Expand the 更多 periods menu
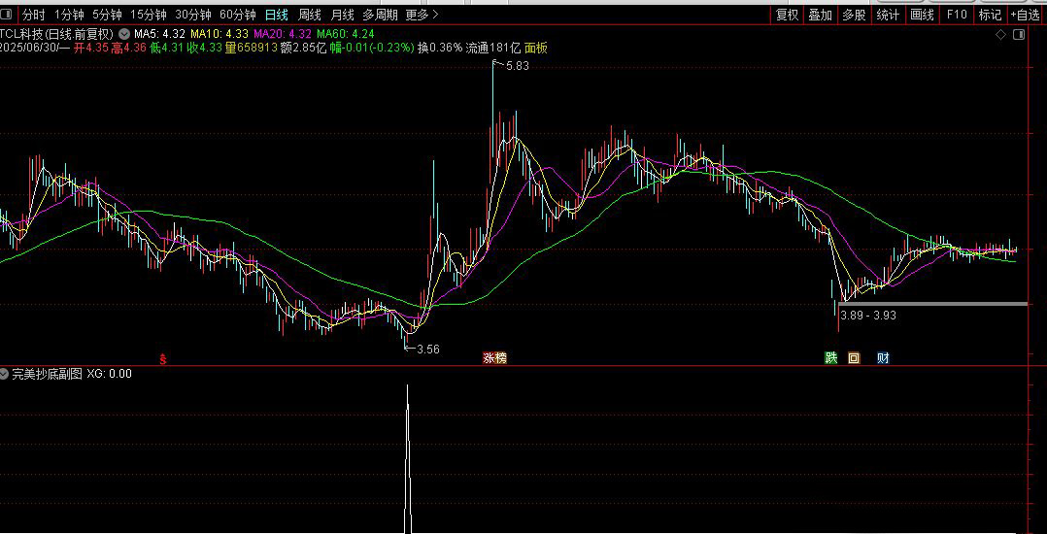The width and height of the screenshot is (1047, 534). [x=422, y=15]
